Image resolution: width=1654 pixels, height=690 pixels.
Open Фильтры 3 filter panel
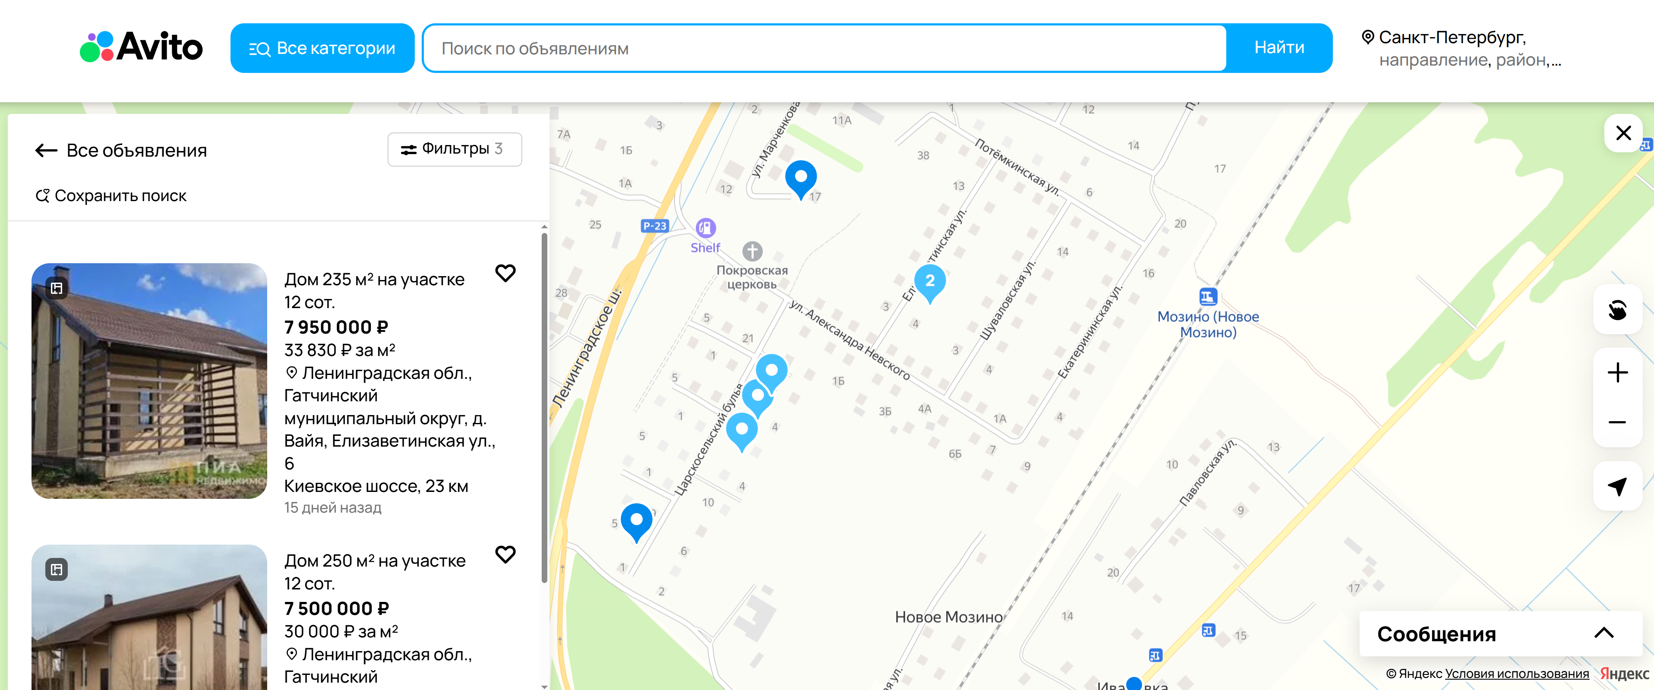455,150
